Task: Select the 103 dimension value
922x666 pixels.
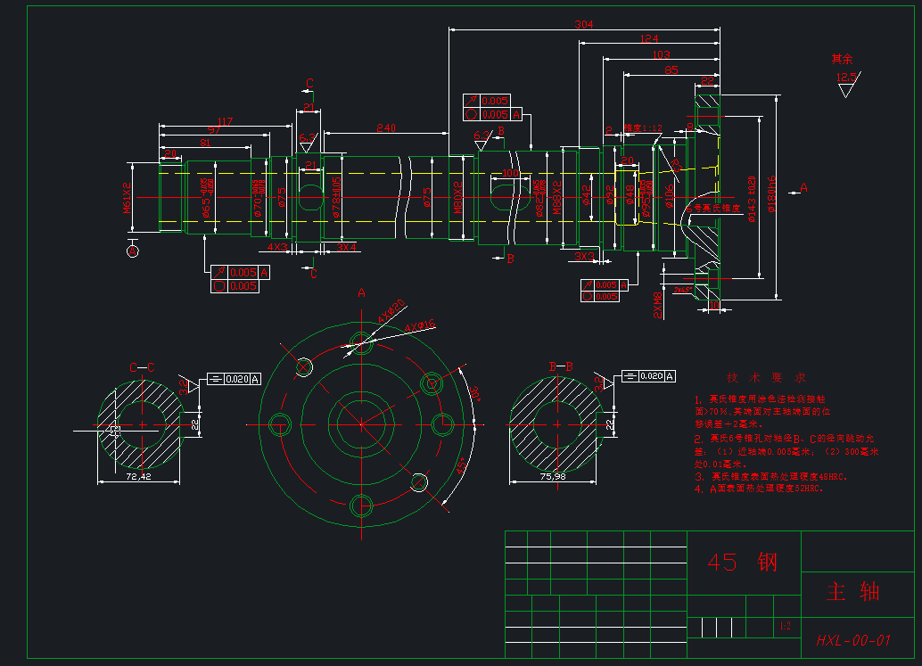Action: 661,54
